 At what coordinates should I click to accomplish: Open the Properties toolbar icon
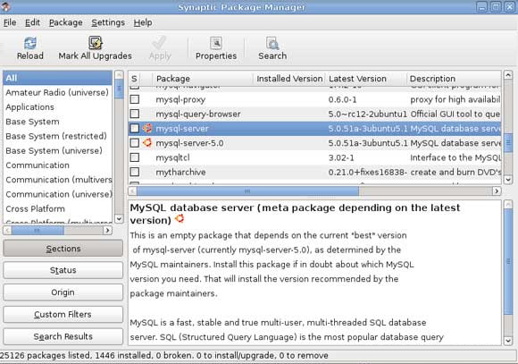tap(216, 43)
